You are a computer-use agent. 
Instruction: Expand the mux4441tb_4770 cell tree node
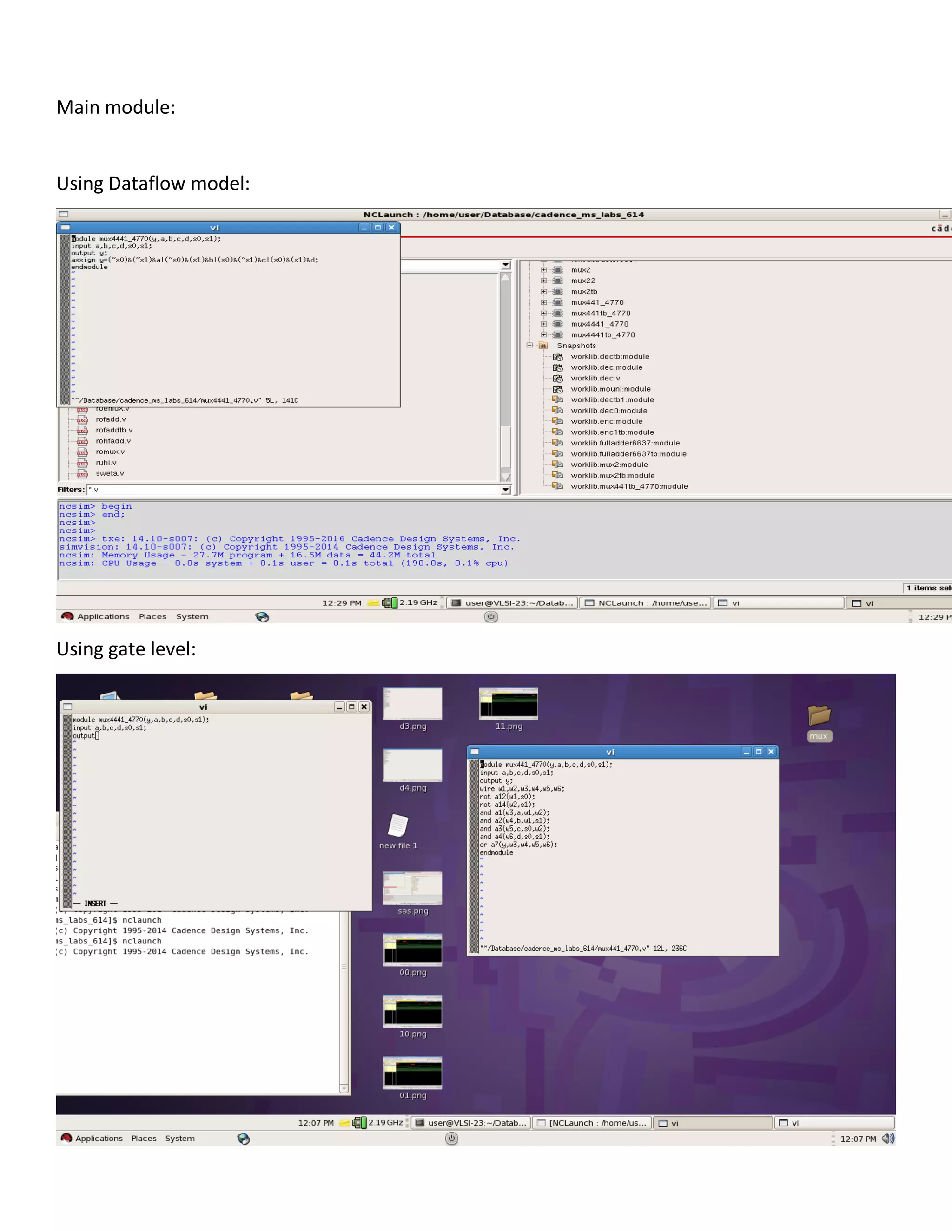(x=544, y=335)
